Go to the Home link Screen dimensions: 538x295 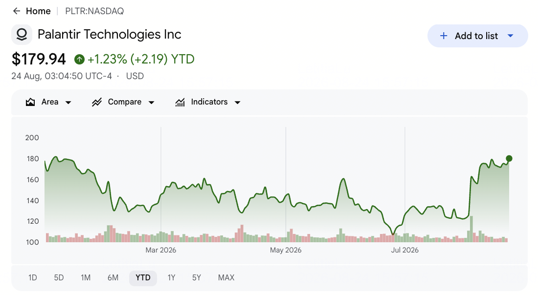38,11
